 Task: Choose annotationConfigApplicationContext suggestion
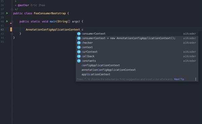point(137,70)
